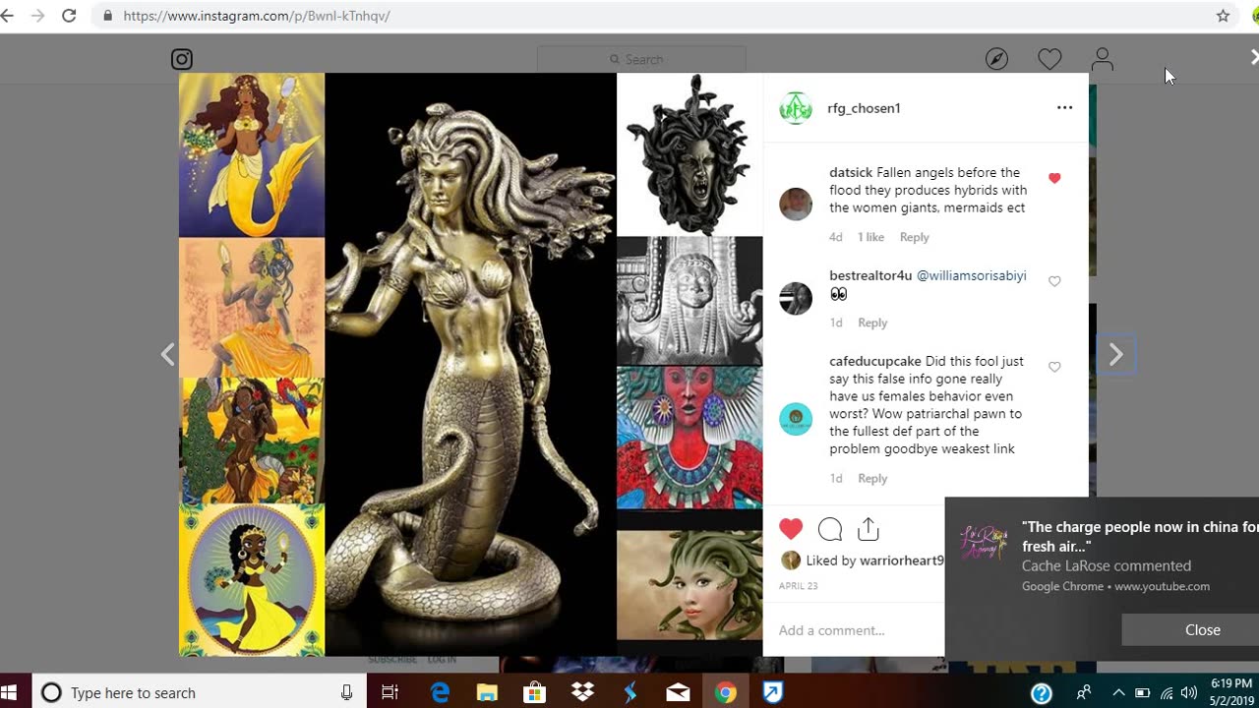
Task: Open Dropbox from taskbar
Action: click(x=582, y=692)
